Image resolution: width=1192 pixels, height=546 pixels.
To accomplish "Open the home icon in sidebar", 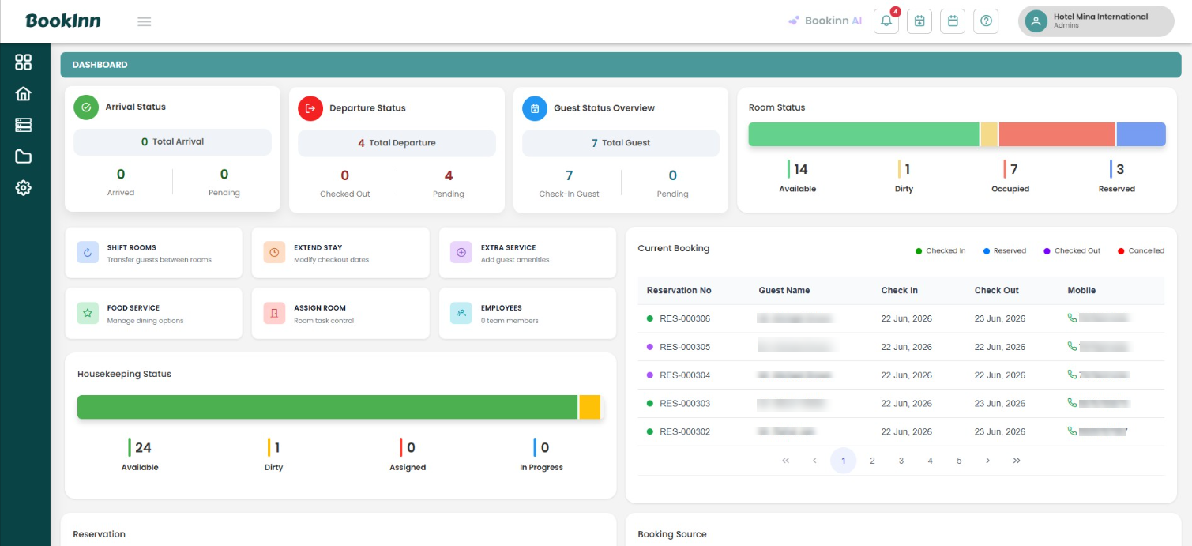I will [x=24, y=93].
